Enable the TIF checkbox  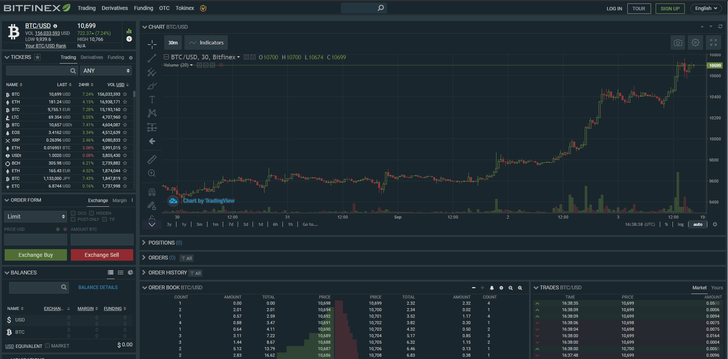[104, 219]
